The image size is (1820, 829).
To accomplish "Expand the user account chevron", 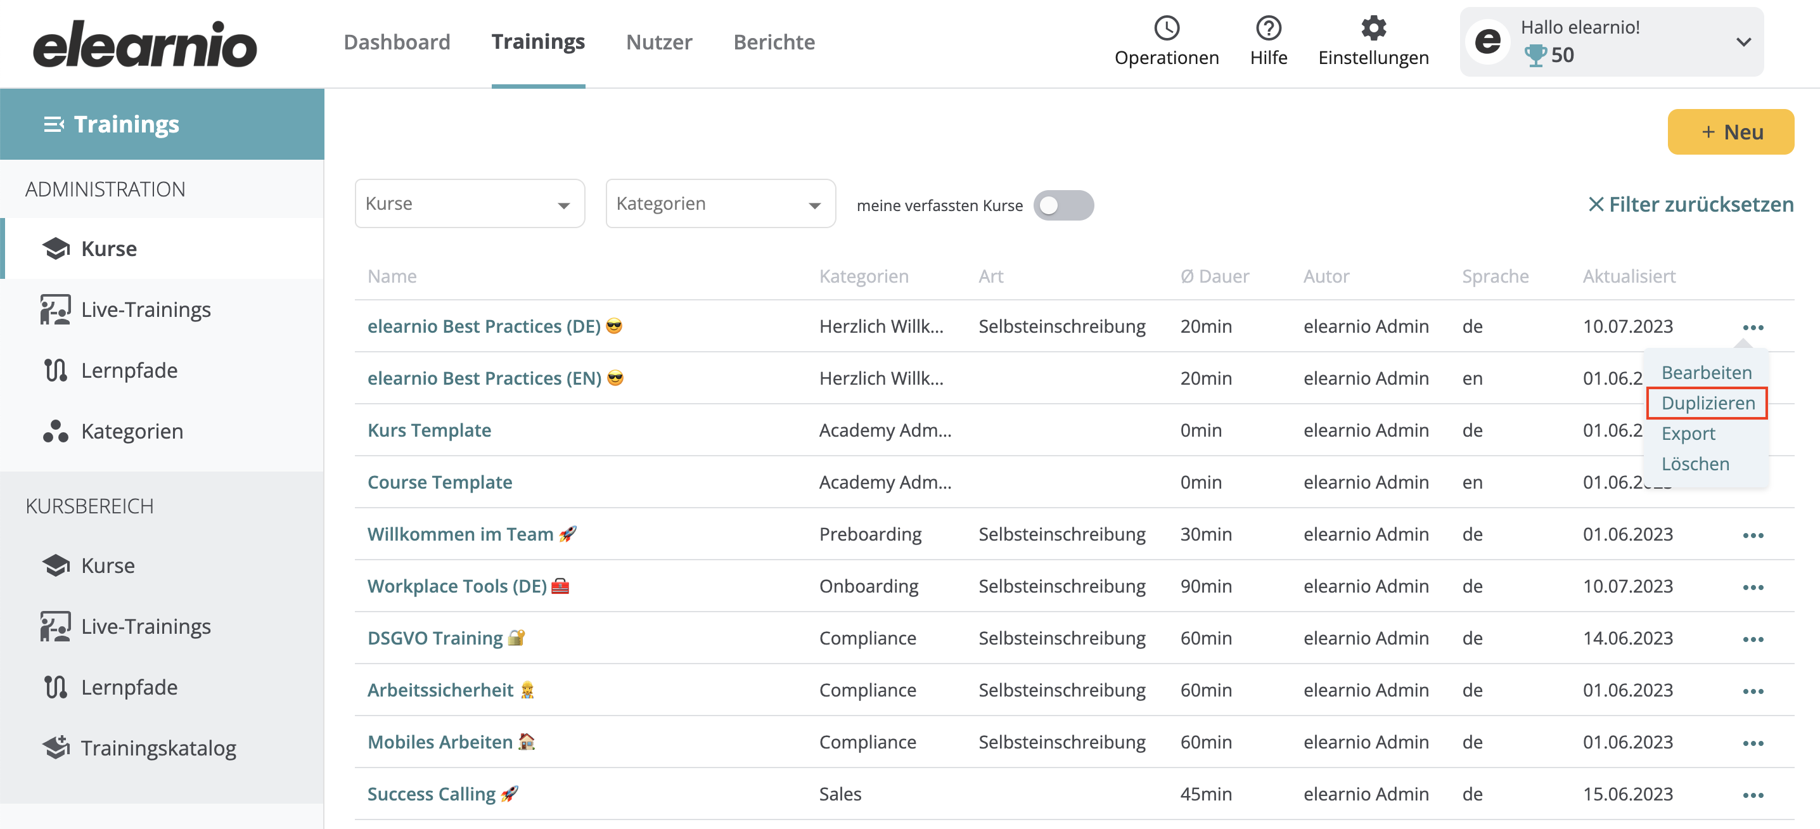I will [1744, 42].
